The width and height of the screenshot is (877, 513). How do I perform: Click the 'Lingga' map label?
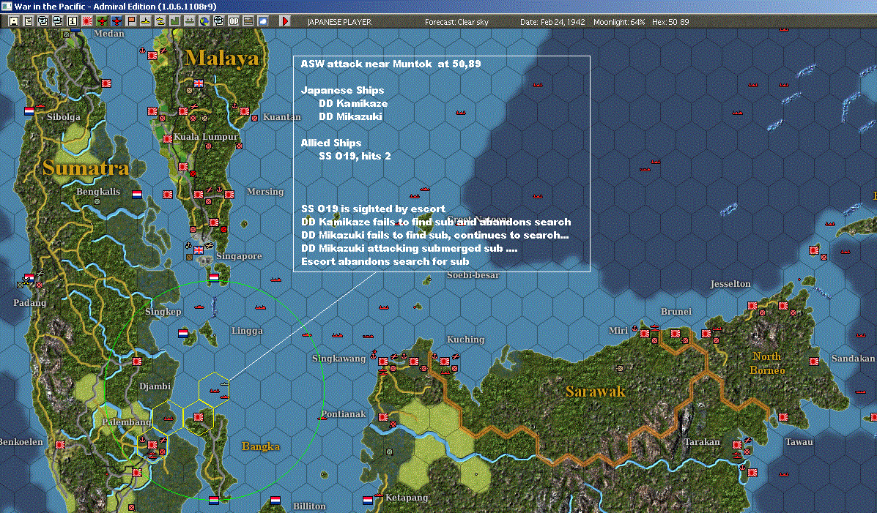(x=247, y=331)
